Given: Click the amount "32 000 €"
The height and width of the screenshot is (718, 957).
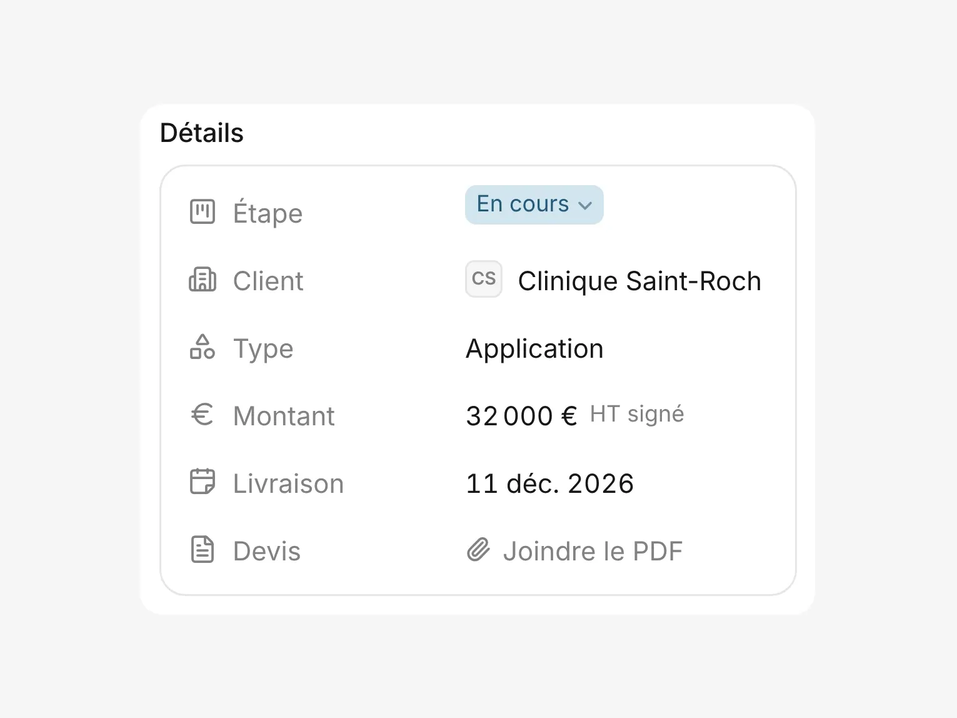Looking at the screenshot, I should (521, 416).
